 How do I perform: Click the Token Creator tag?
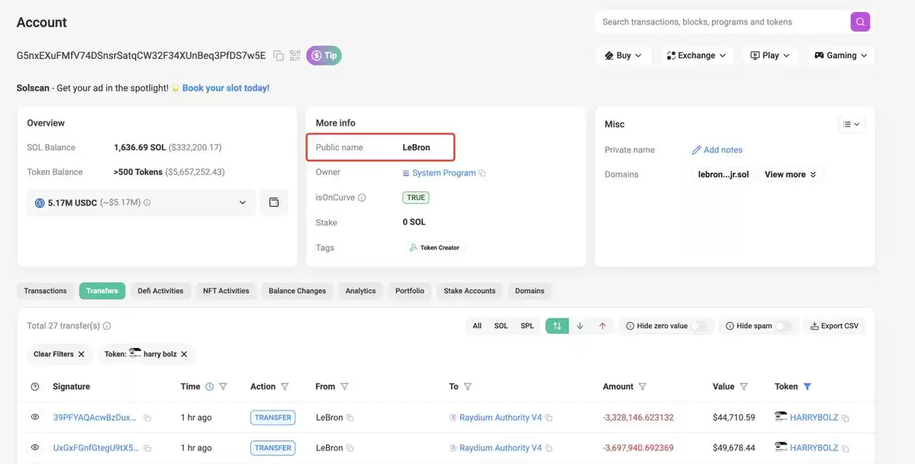pyautogui.click(x=434, y=247)
